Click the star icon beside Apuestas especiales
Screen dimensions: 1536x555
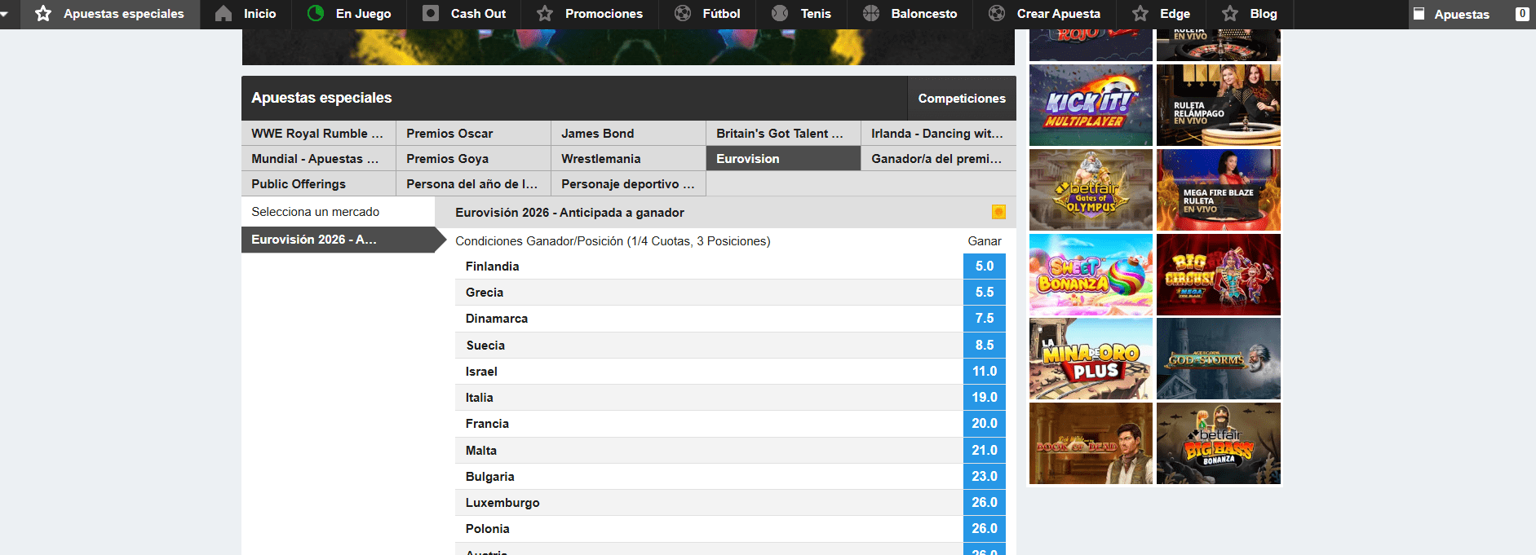pyautogui.click(x=43, y=13)
